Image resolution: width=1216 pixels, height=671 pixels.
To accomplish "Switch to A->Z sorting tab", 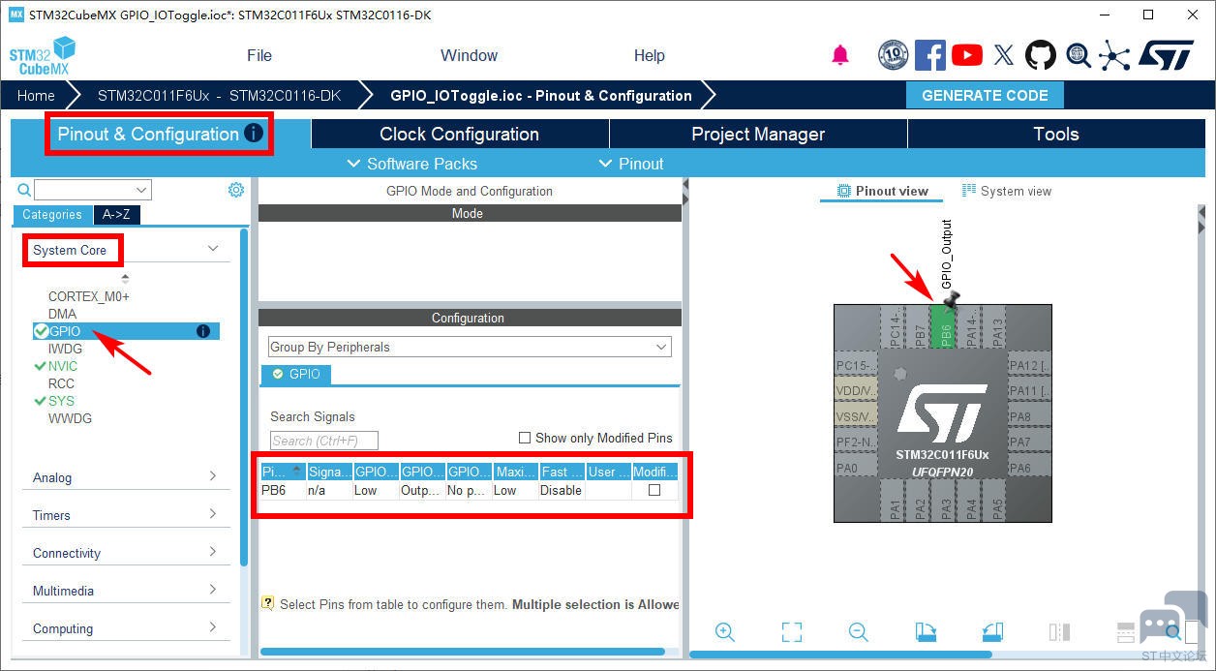I will 117,215.
